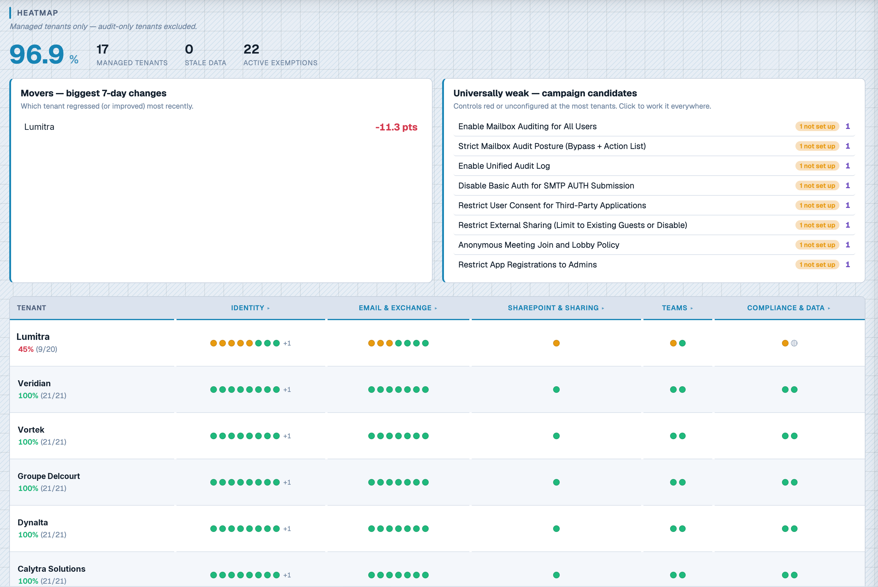Click first amber Email & Exchange dot for Lumitra

[371, 343]
